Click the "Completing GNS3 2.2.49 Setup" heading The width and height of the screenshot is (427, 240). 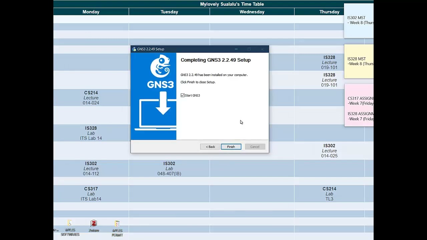point(216,60)
